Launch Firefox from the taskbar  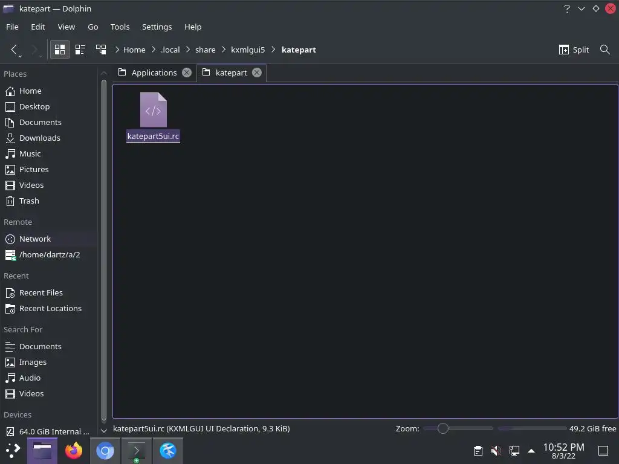(74, 451)
